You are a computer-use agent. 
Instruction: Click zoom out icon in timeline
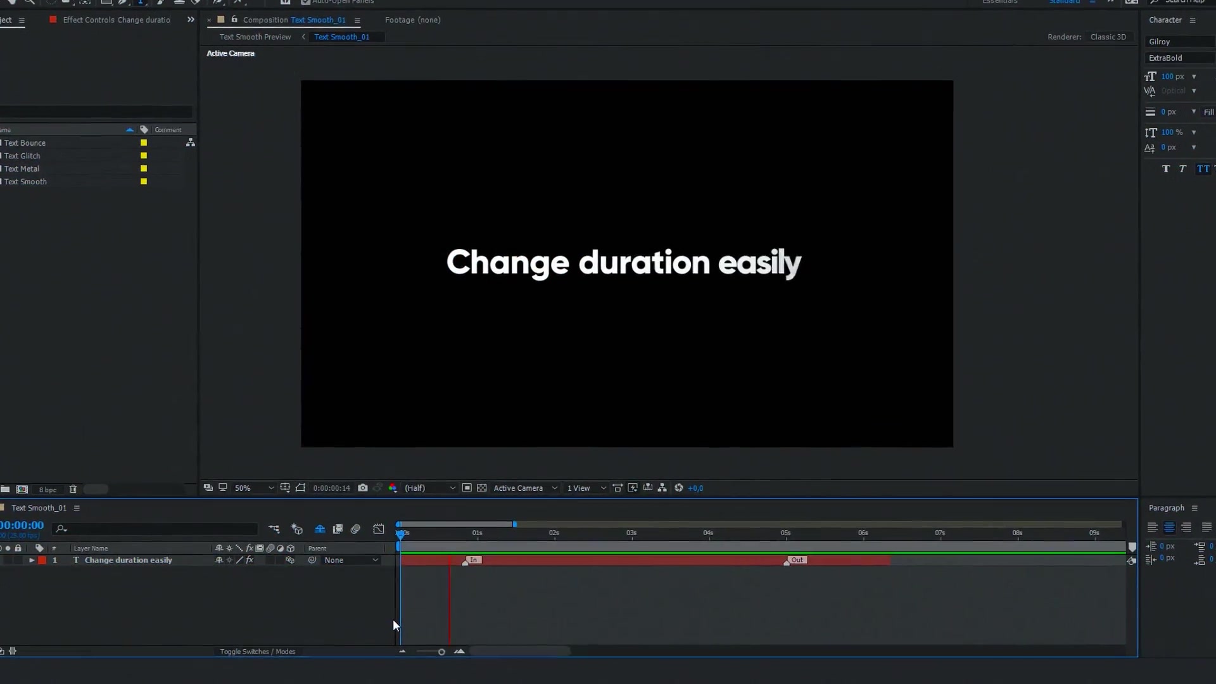tap(402, 652)
